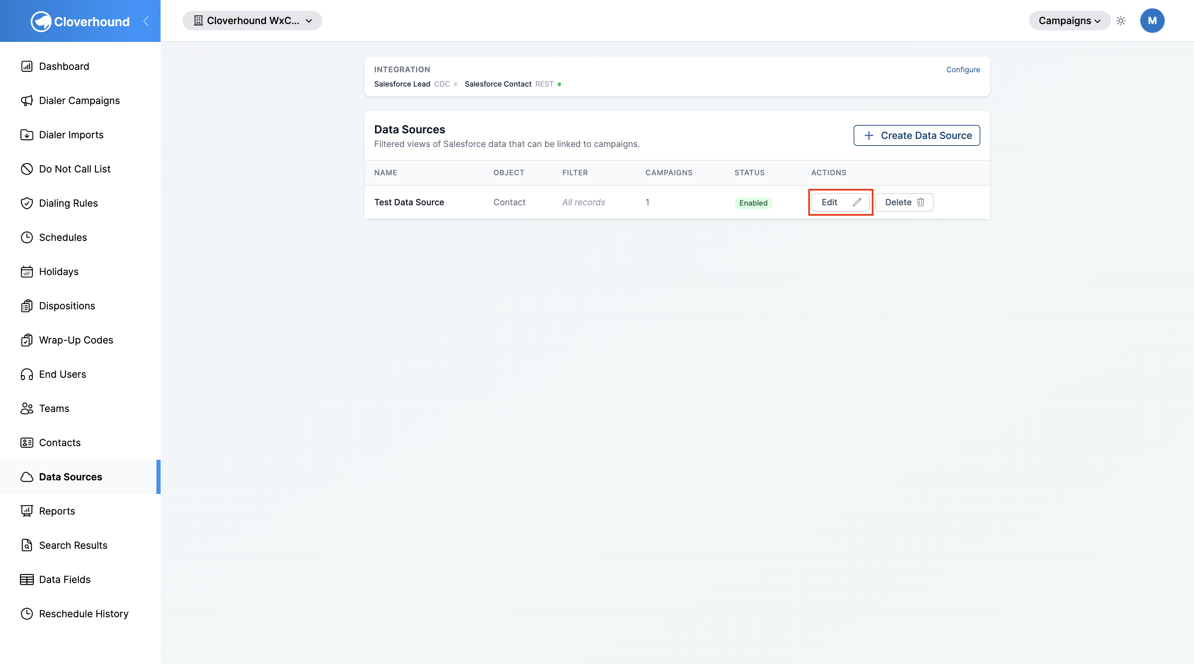Viewport: 1194px width, 664px height.
Task: Open the user avatar M menu
Action: pyautogui.click(x=1152, y=21)
